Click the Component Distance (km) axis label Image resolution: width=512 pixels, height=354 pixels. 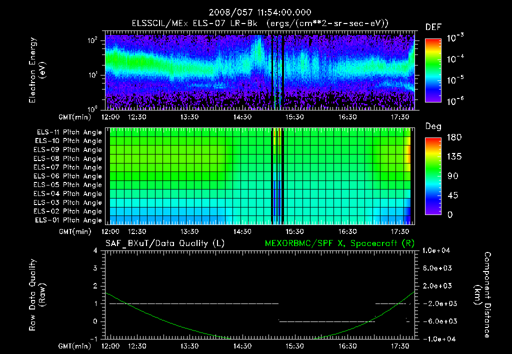[x=482, y=295]
